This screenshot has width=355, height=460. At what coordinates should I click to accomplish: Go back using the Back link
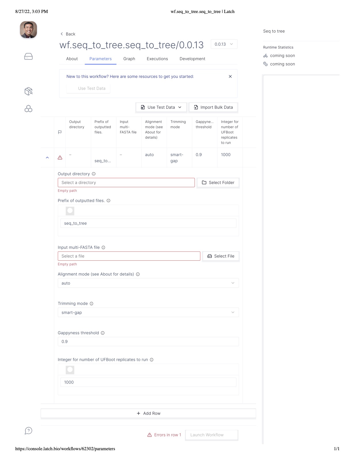(x=68, y=34)
